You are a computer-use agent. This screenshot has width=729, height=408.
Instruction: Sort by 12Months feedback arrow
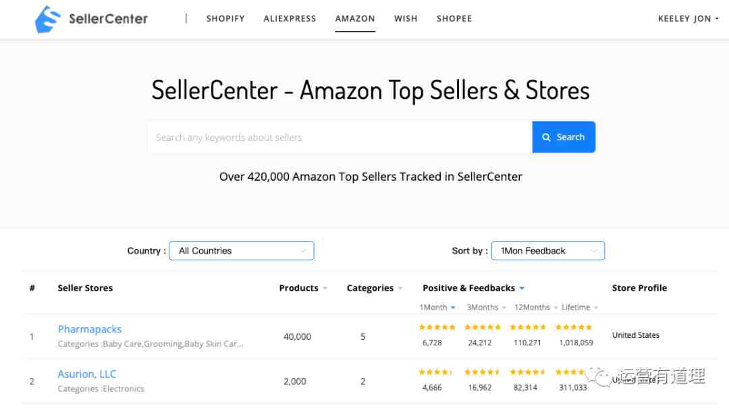tap(556, 308)
